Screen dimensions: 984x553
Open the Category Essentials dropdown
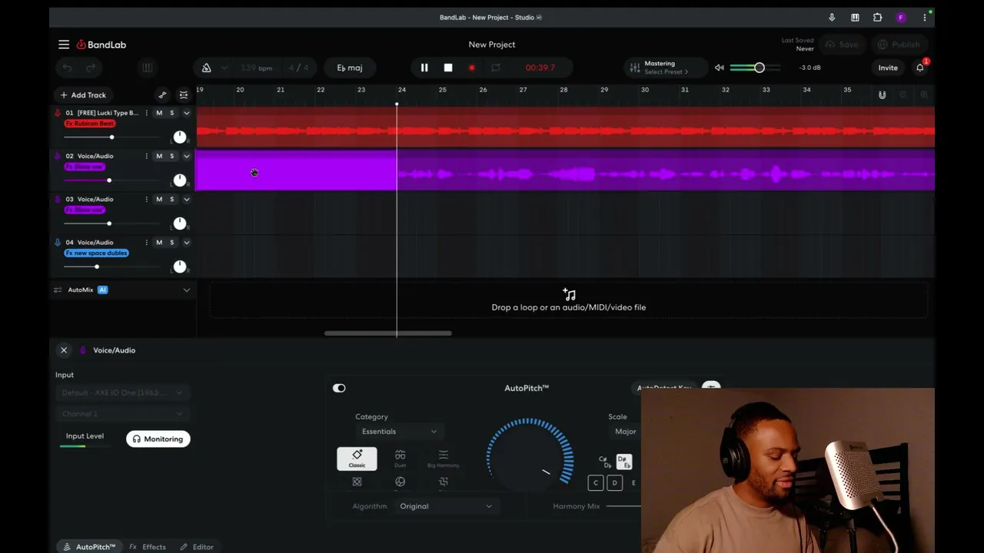[398, 432]
